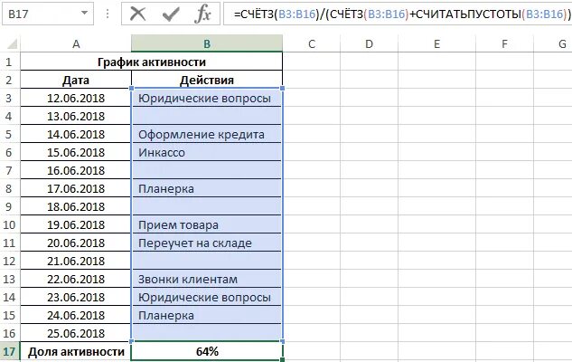This screenshot has height=362, width=572.
Task: Click the 'Действия' header cell
Action: pyautogui.click(x=207, y=80)
